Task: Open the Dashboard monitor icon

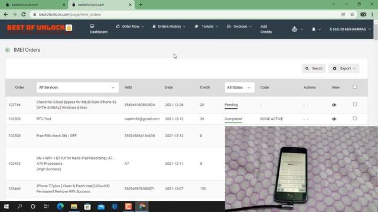Action: [92, 26]
